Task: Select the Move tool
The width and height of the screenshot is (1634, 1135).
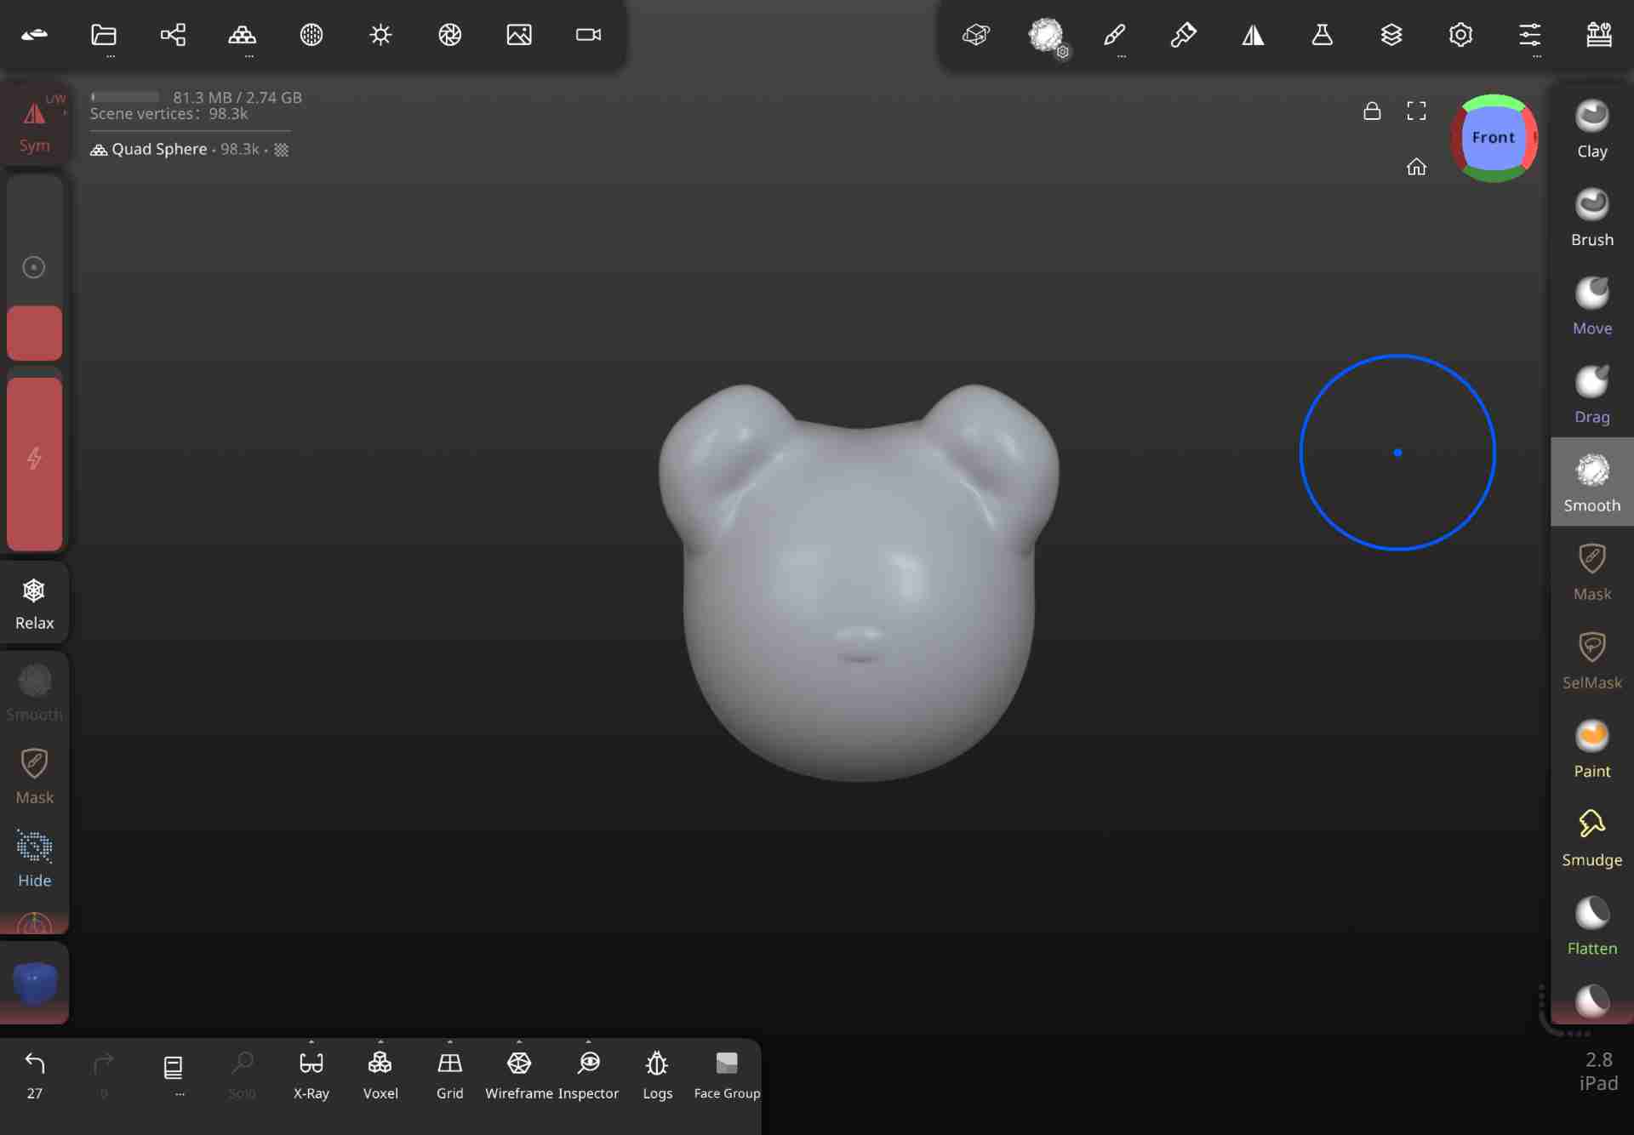Action: tap(1592, 306)
